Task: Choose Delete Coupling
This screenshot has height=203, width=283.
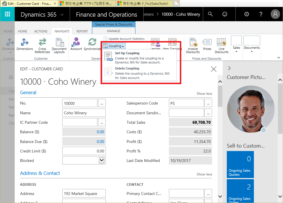Action: pyautogui.click(x=139, y=73)
